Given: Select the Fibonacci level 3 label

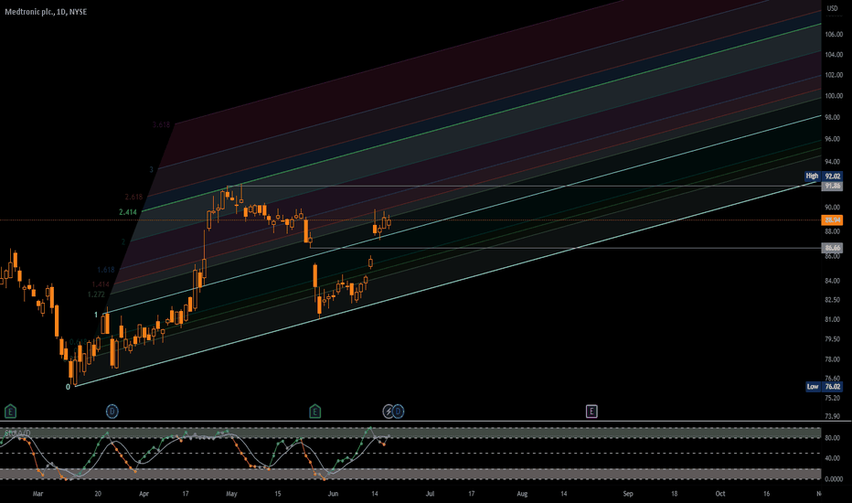Looking at the screenshot, I should tap(152, 170).
